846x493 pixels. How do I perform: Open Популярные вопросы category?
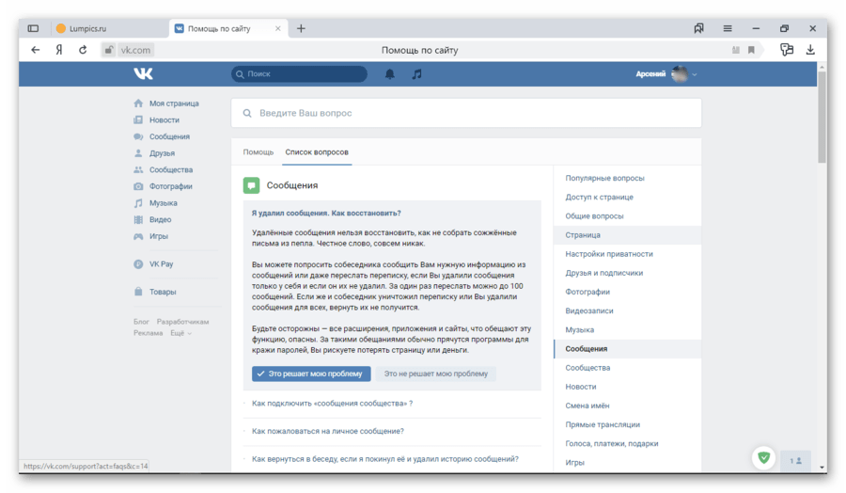(604, 178)
